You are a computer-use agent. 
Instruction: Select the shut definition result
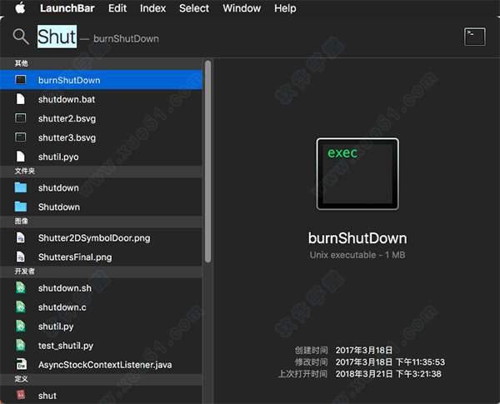101,395
